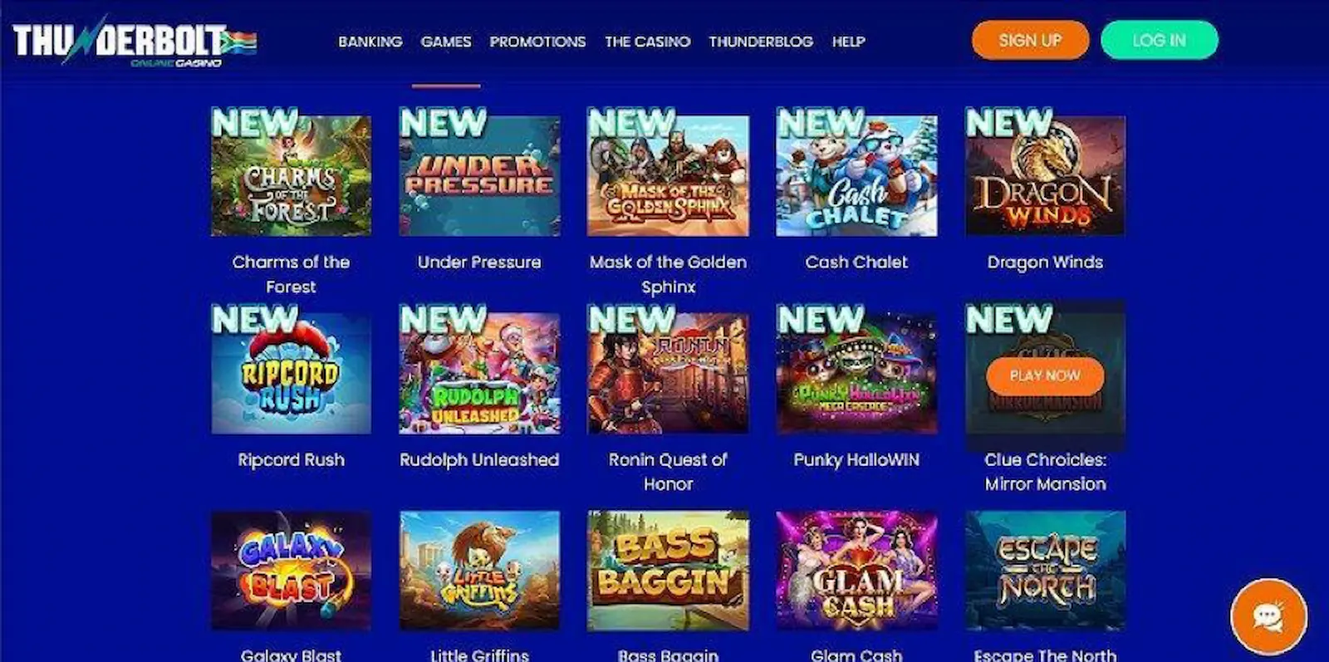Select the Galaxy Blast game thumbnail

pos(291,571)
